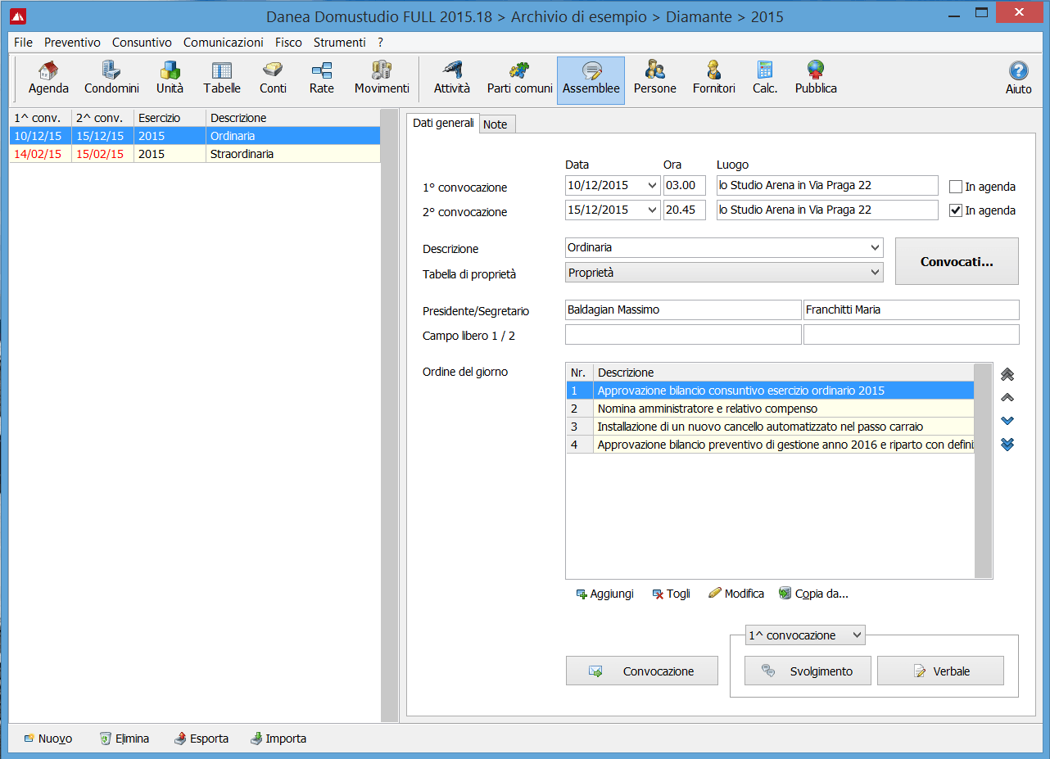The image size is (1050, 759).
Task: Click Elimina in the bottom bar
Action: 124,739
